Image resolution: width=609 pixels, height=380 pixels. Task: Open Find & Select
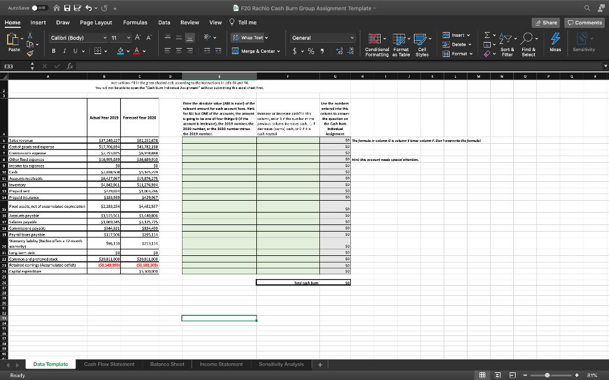pyautogui.click(x=529, y=45)
